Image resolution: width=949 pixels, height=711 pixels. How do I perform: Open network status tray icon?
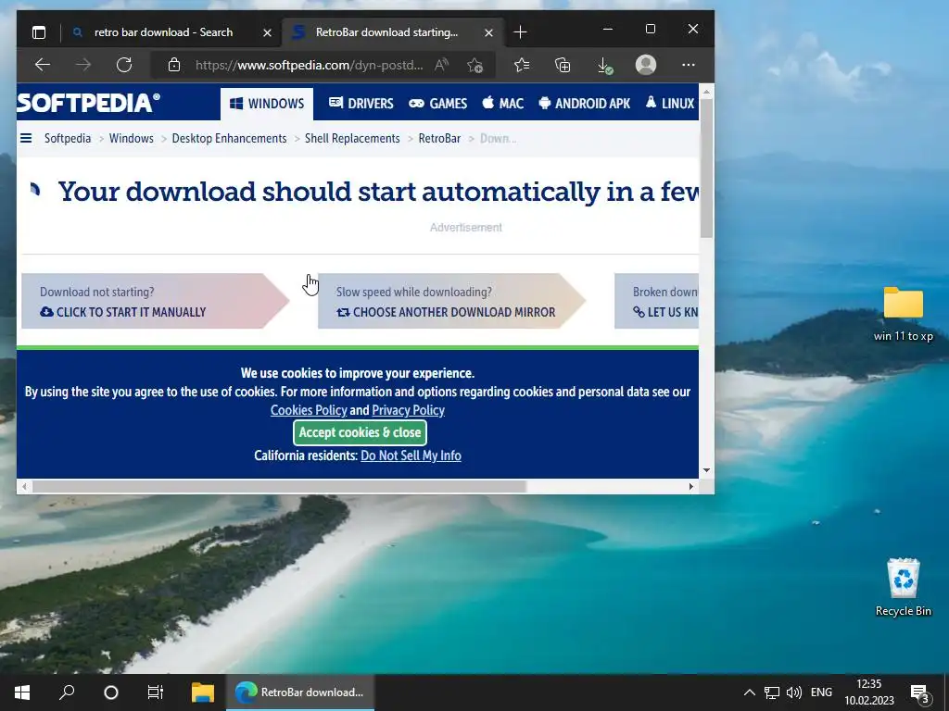point(772,692)
